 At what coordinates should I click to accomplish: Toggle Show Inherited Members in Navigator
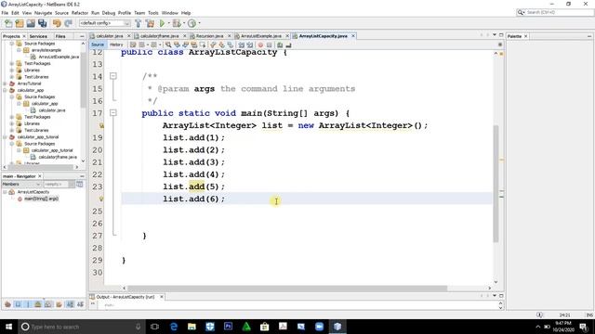coord(7,304)
